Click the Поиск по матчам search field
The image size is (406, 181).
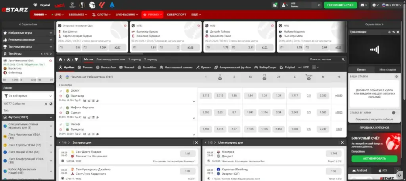(325, 60)
